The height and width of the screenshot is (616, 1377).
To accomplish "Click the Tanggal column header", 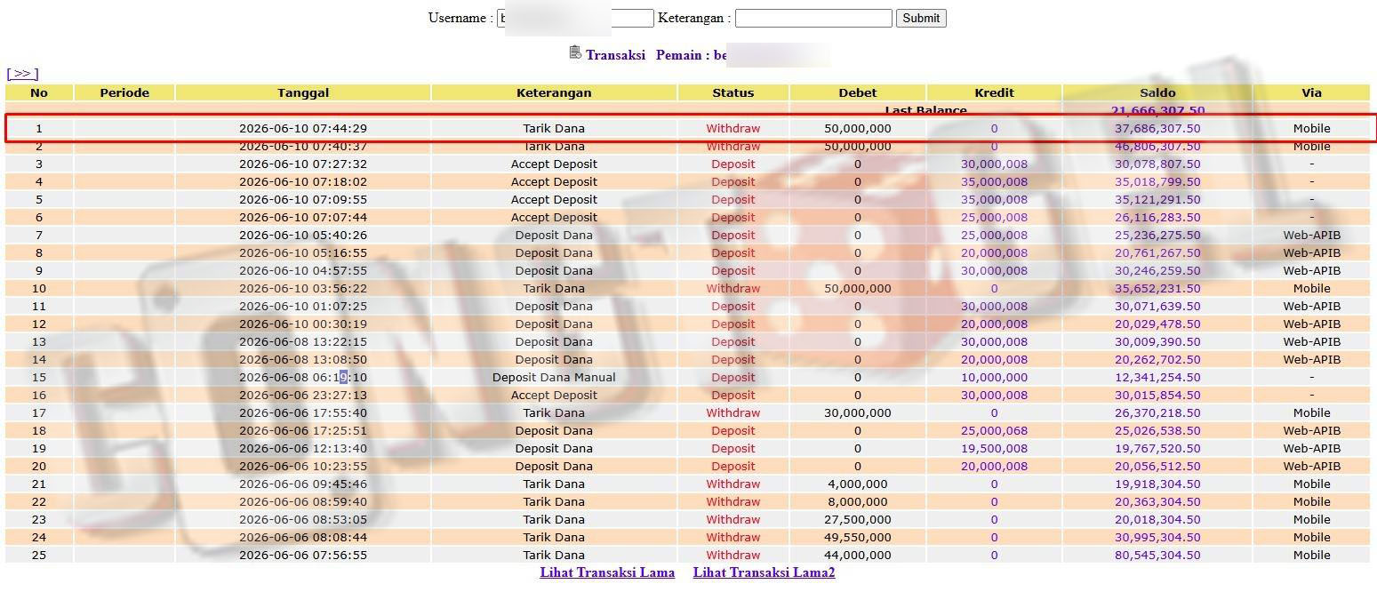I will click(303, 92).
